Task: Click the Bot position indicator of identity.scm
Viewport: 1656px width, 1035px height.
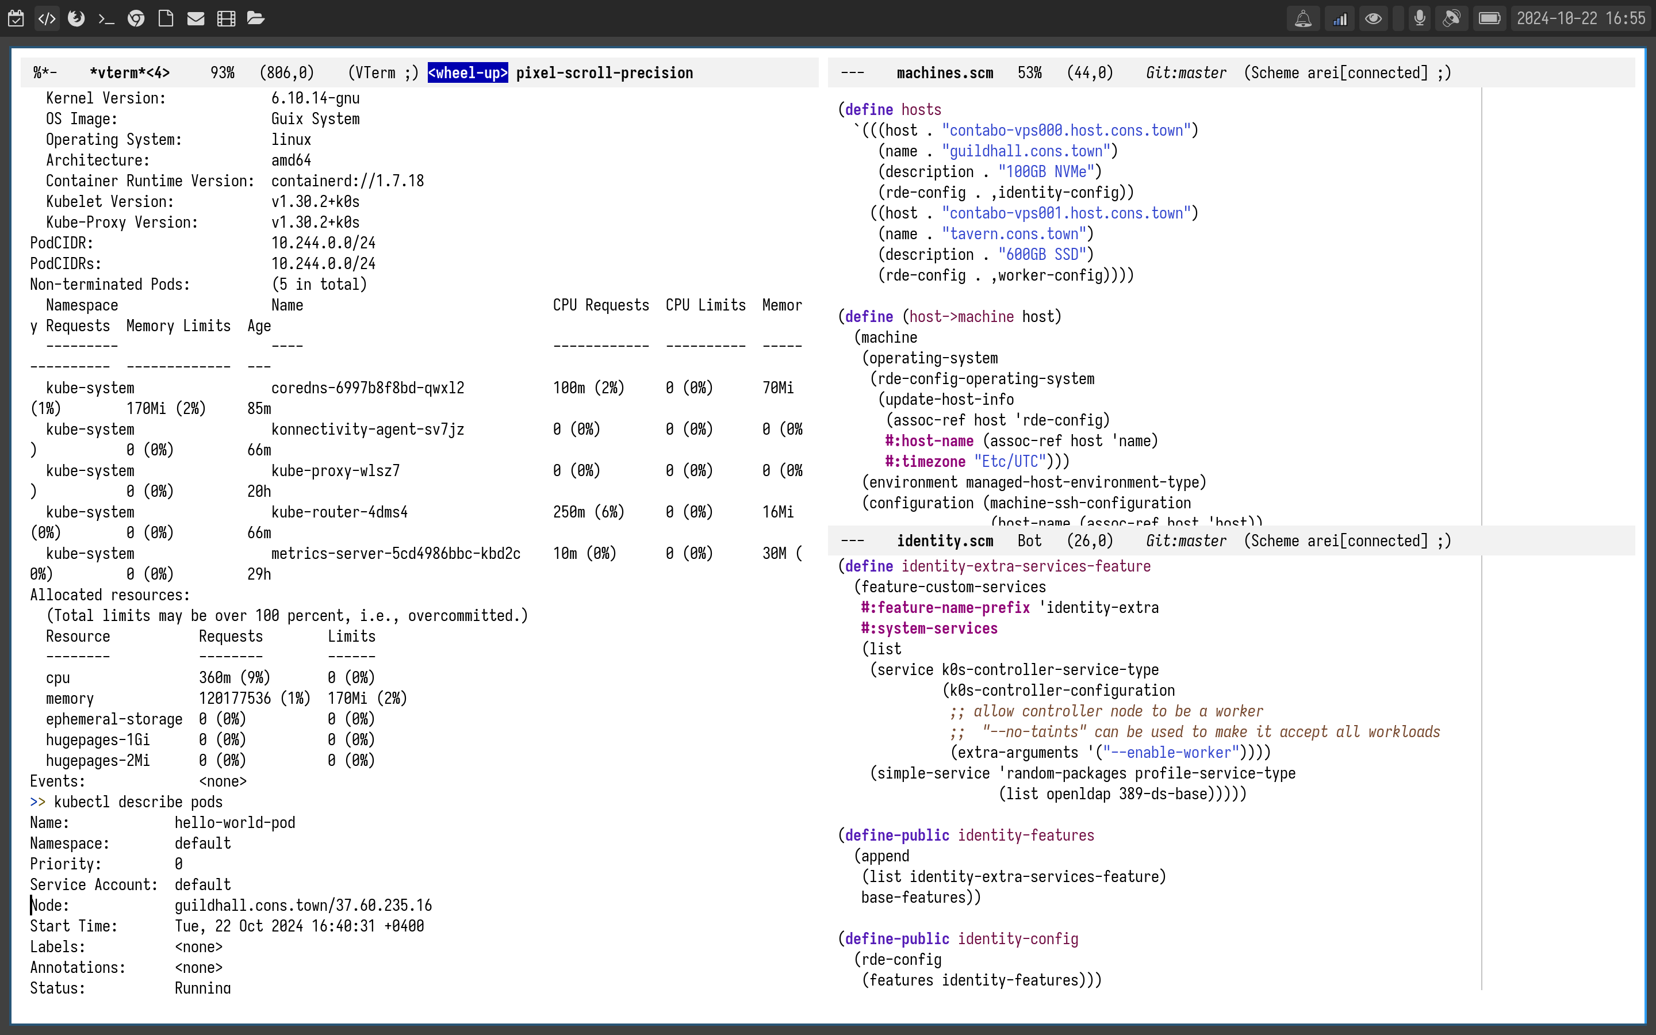Action: 1029,540
